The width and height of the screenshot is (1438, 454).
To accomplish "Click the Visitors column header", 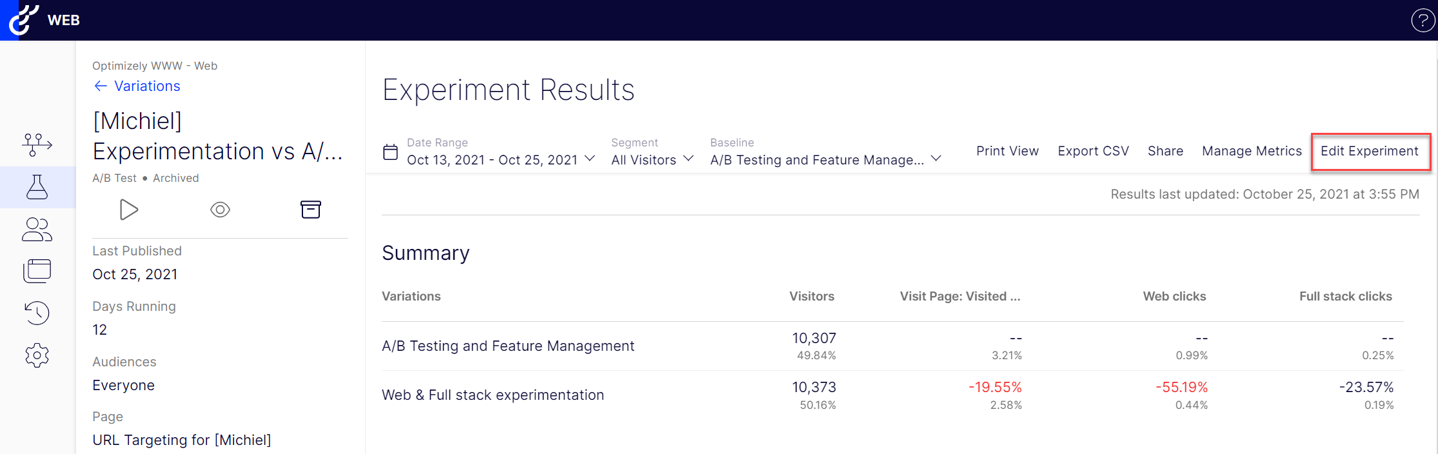I will [x=811, y=297].
